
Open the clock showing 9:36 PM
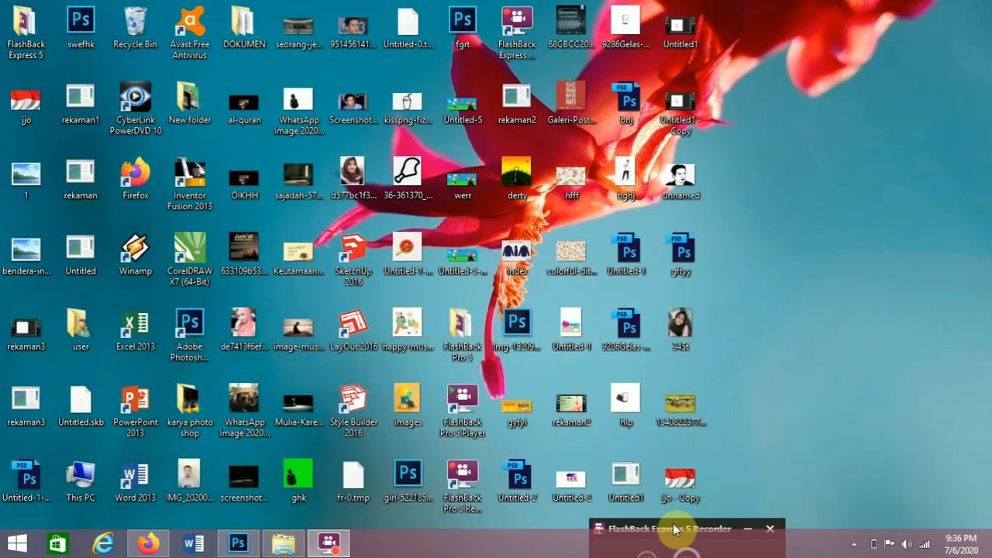point(961,544)
